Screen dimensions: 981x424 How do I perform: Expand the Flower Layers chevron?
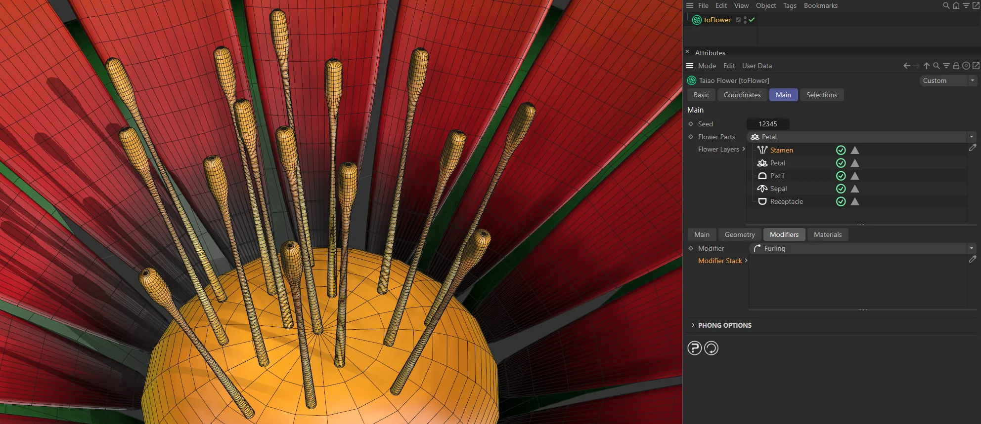[x=743, y=149]
